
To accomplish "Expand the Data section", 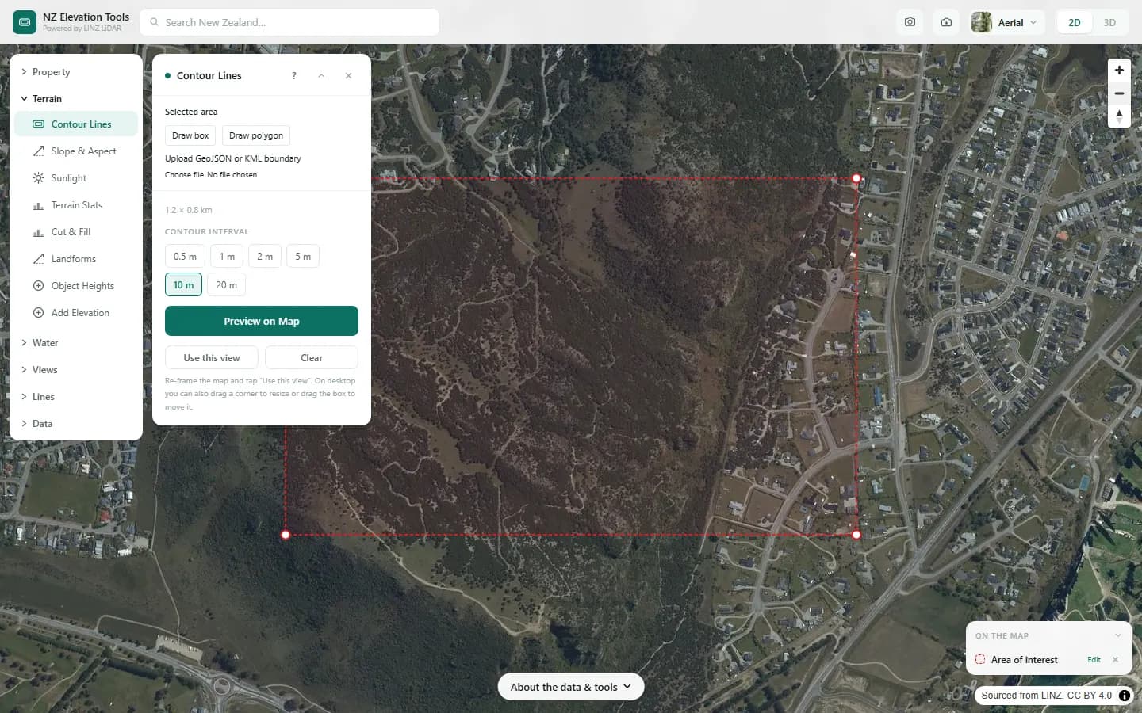I will (x=76, y=424).
